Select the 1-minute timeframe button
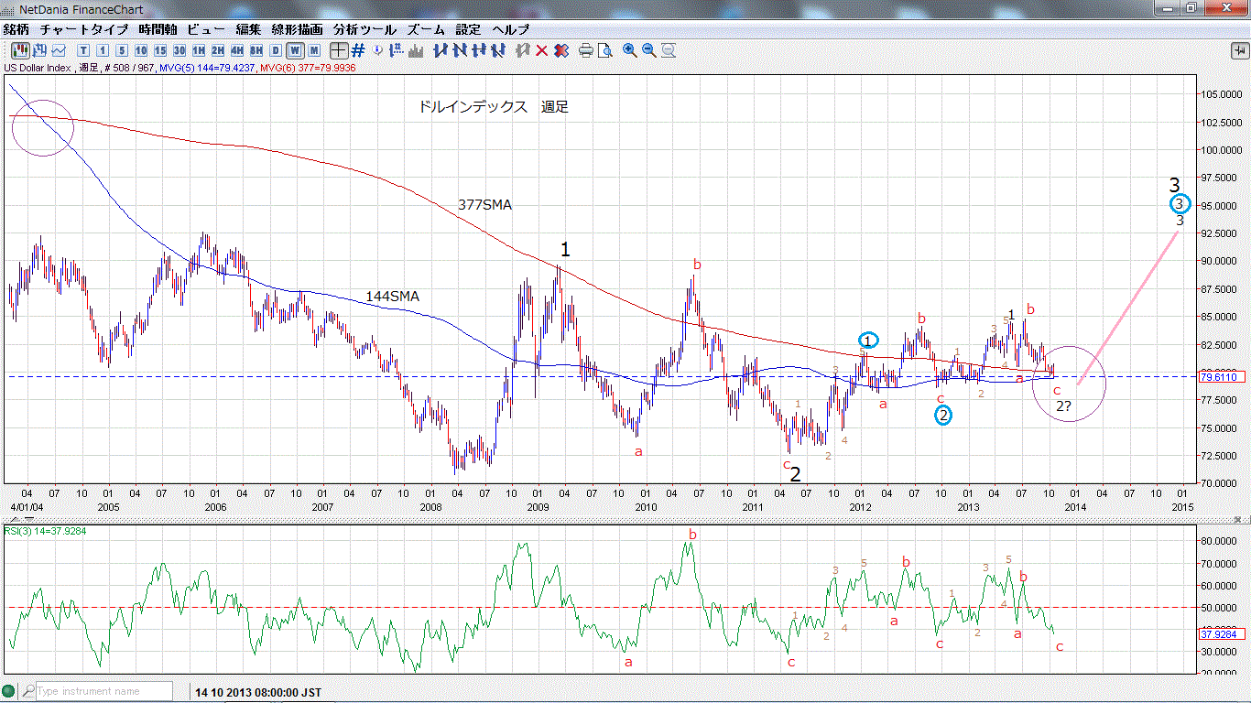Image resolution: width=1251 pixels, height=703 pixels. coord(103,50)
